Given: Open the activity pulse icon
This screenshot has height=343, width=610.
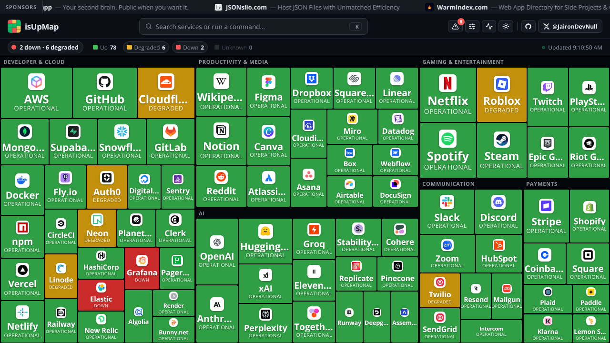Looking at the screenshot, I should coord(489,27).
